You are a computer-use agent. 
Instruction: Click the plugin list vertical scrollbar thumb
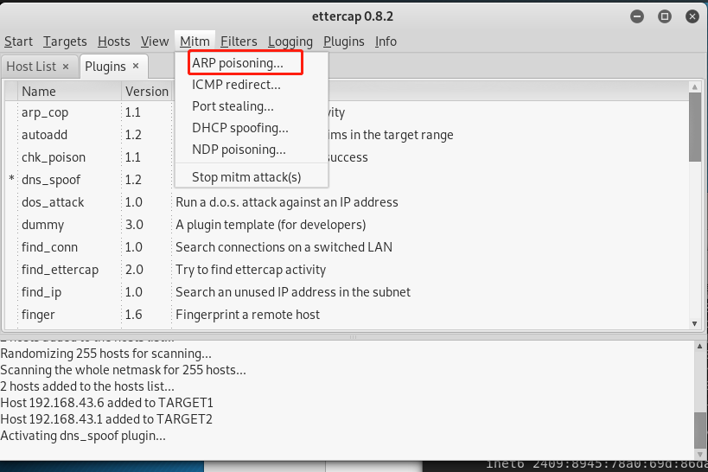point(695,126)
